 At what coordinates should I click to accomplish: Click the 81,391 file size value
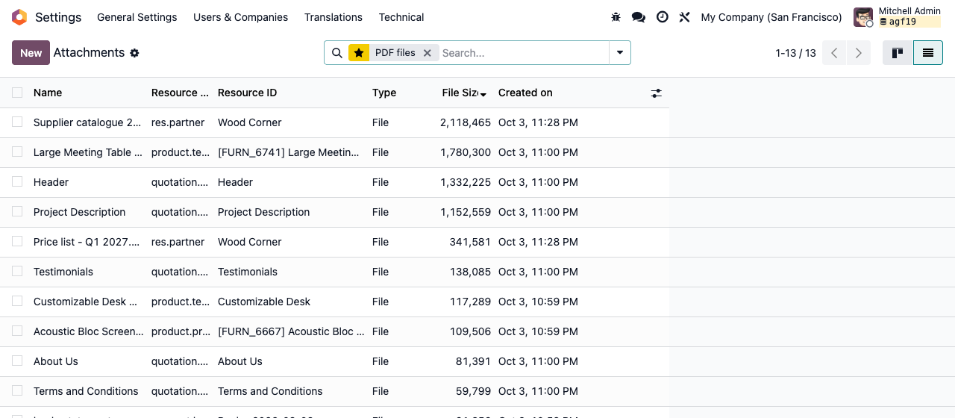coord(473,361)
